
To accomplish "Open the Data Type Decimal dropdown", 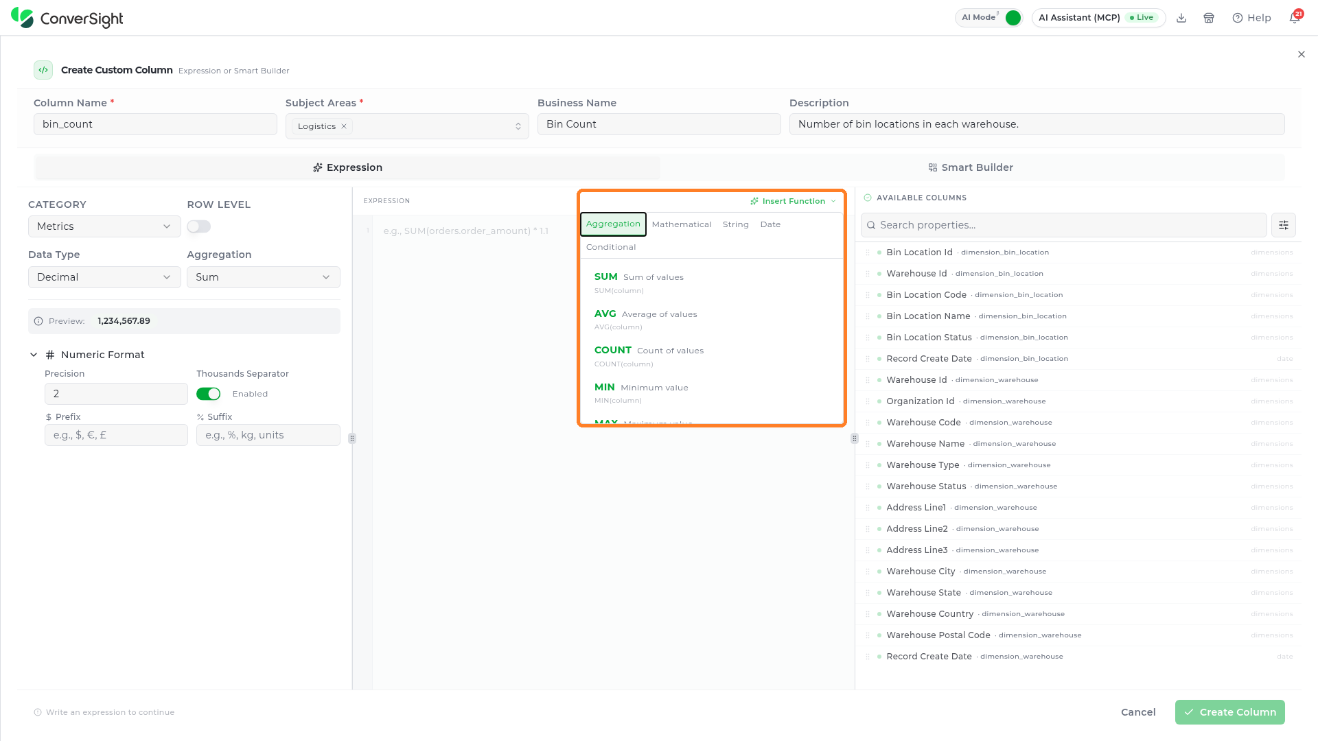I will tap(104, 277).
